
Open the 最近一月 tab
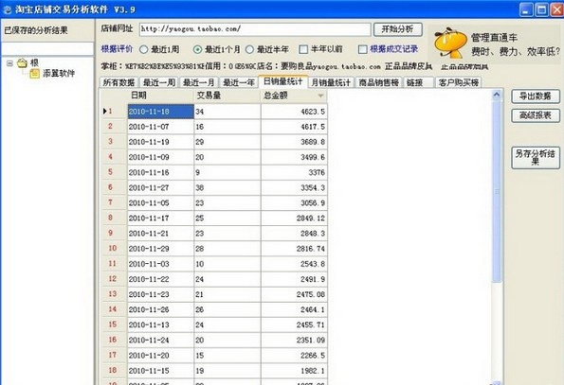point(198,82)
